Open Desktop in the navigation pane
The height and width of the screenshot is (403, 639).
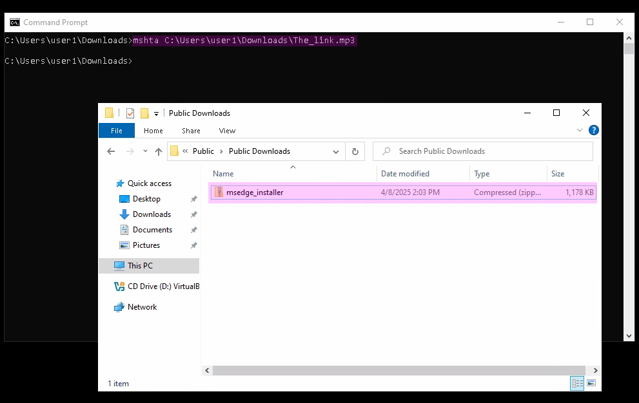pos(147,199)
